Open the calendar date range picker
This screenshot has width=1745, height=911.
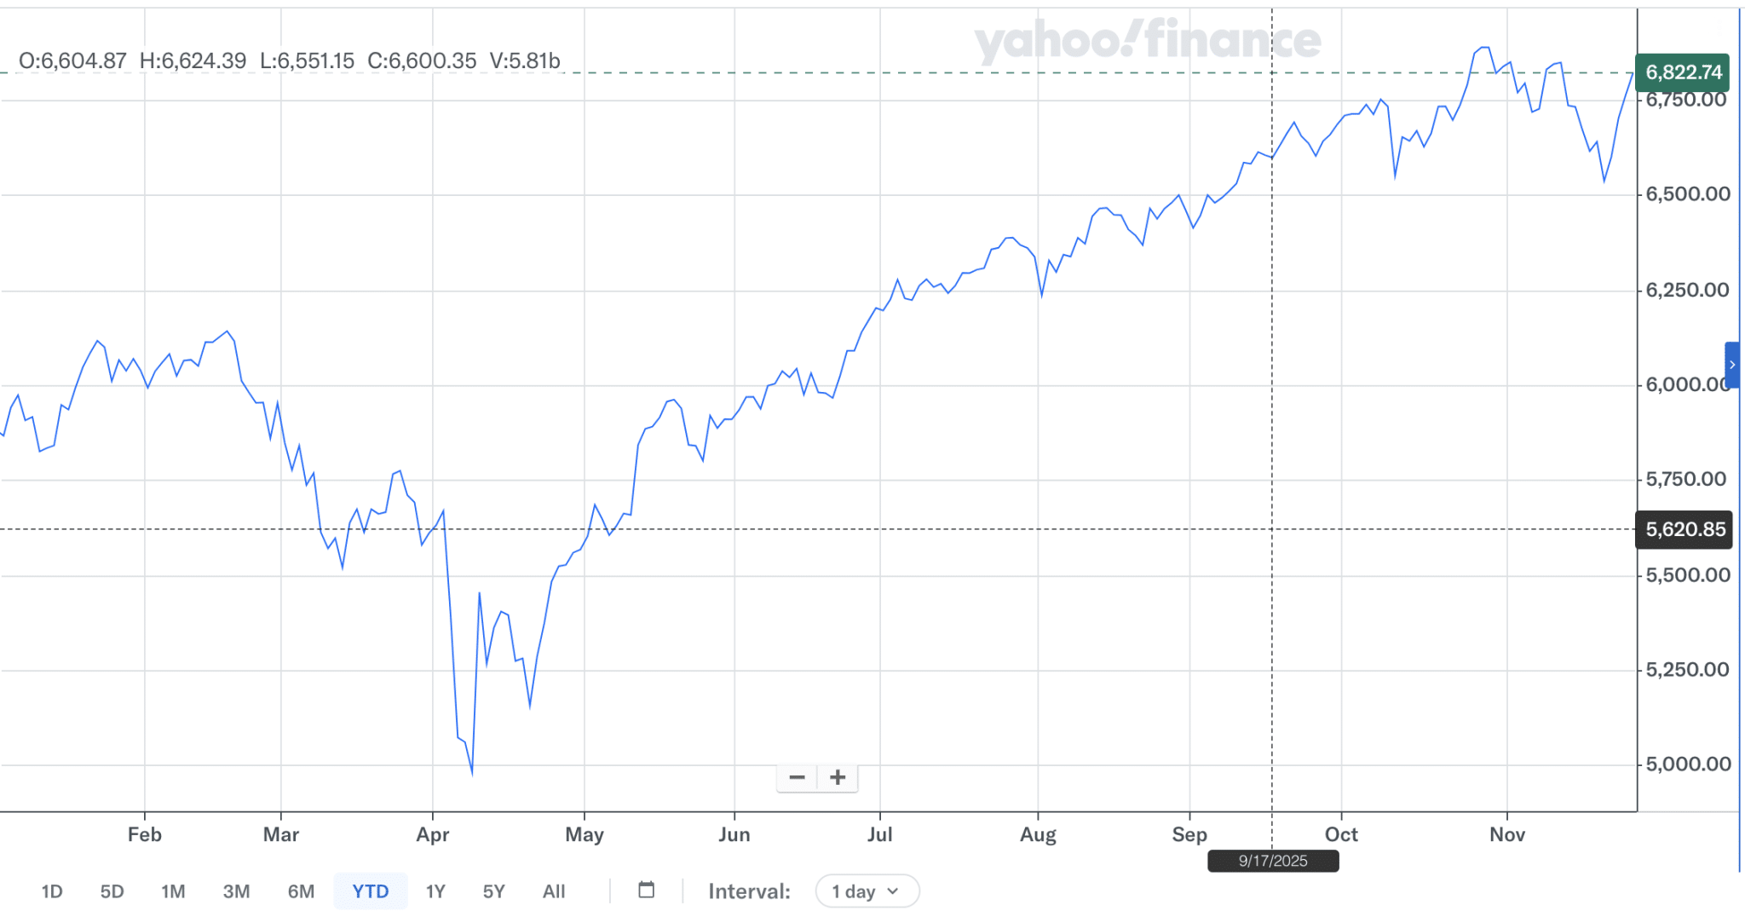647,891
